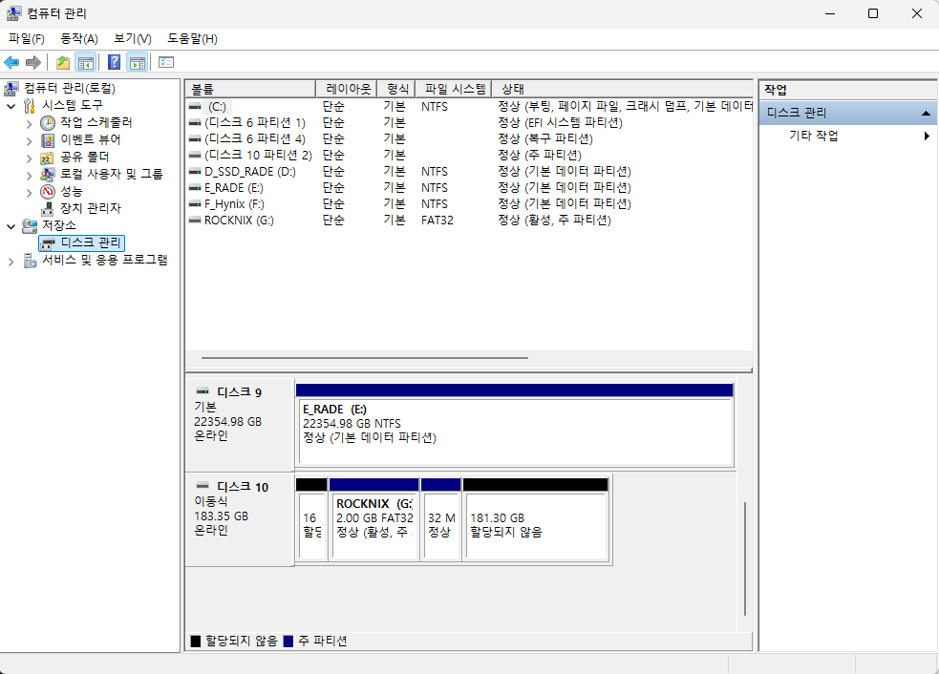Click the Shared Folders icon

click(48, 158)
